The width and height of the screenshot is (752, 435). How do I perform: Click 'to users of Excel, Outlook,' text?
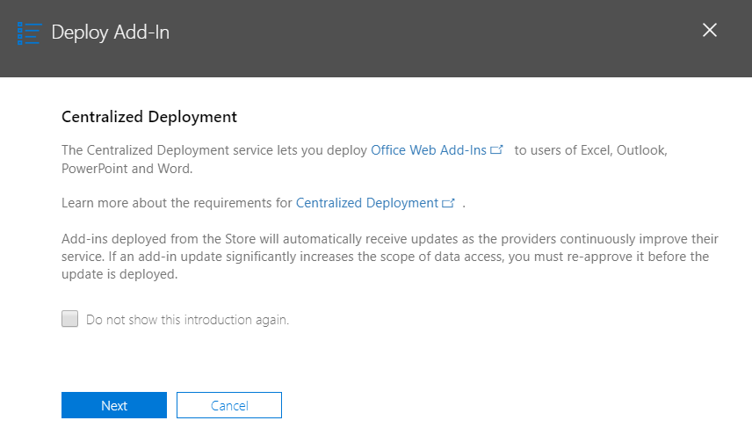pos(591,150)
